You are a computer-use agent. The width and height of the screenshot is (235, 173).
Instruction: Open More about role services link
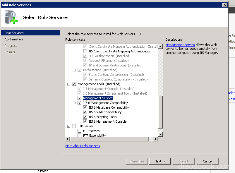tap(83, 146)
